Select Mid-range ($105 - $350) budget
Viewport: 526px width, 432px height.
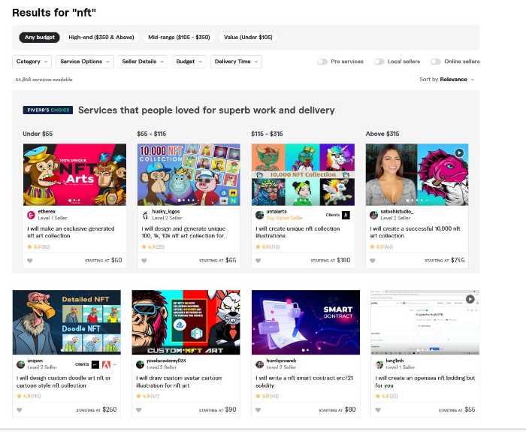coord(179,38)
